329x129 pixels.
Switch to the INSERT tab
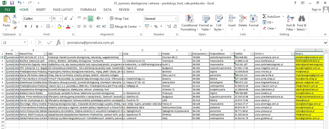pos(41,10)
